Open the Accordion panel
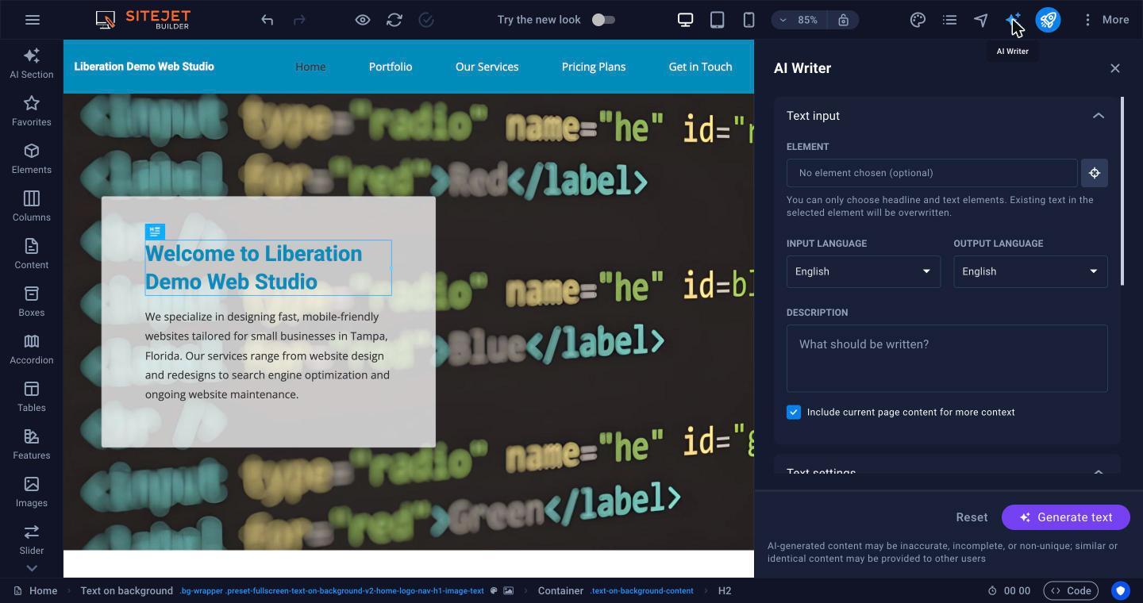 tap(32, 349)
